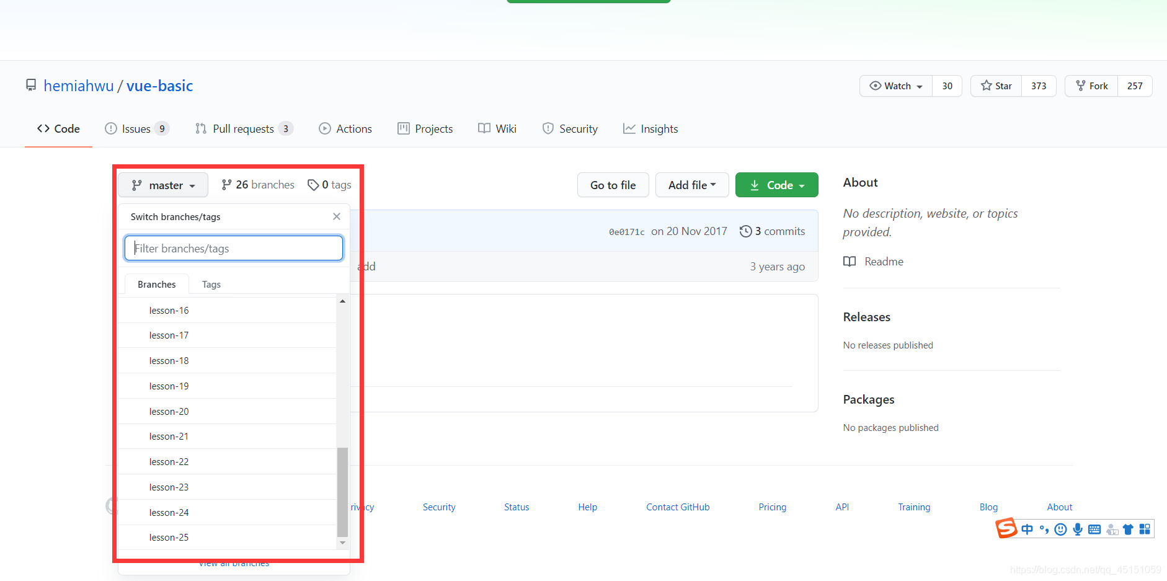This screenshot has width=1167, height=581.
Task: Switch to branch lesson-20
Action: pyautogui.click(x=228, y=411)
